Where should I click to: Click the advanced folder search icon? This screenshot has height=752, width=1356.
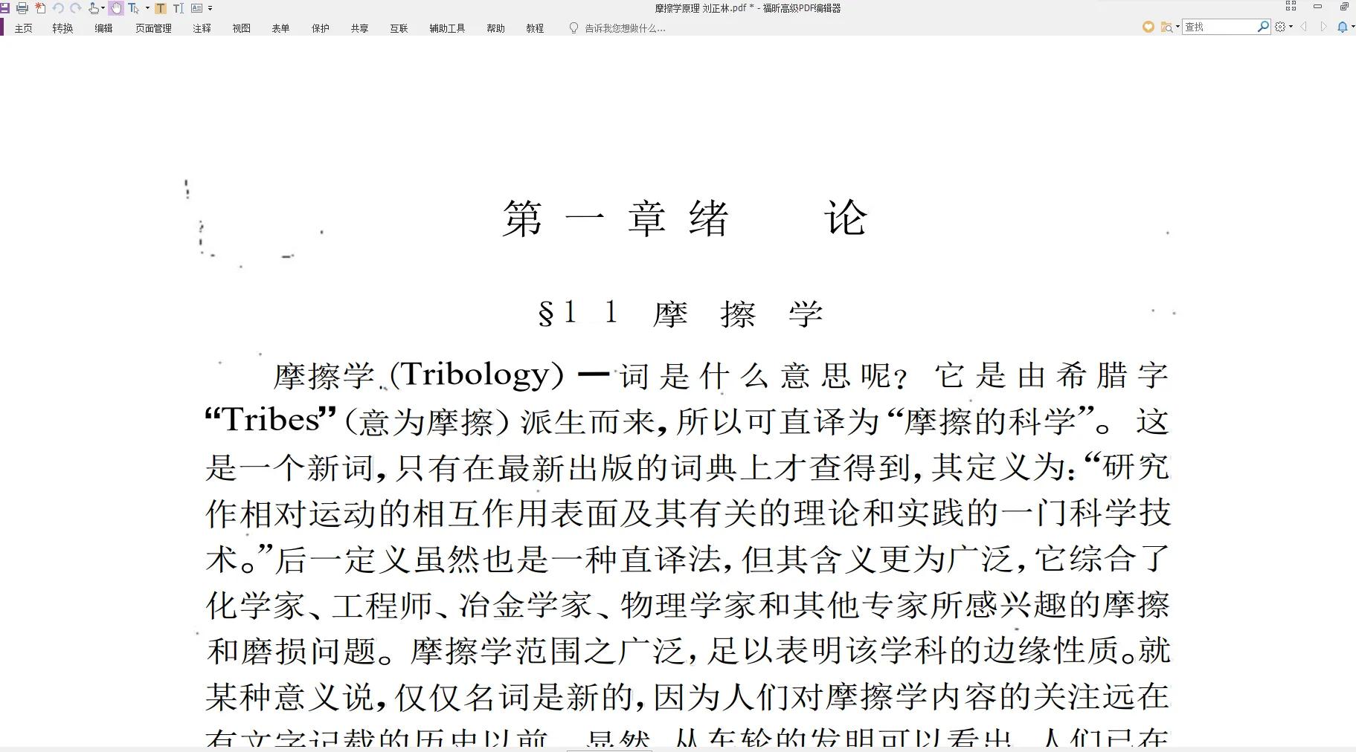click(x=1167, y=27)
